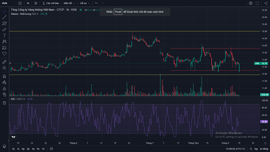This screenshot has height=152, width=270.
Task: Open the candlestick chart style picker
Action: [x=36, y=3]
